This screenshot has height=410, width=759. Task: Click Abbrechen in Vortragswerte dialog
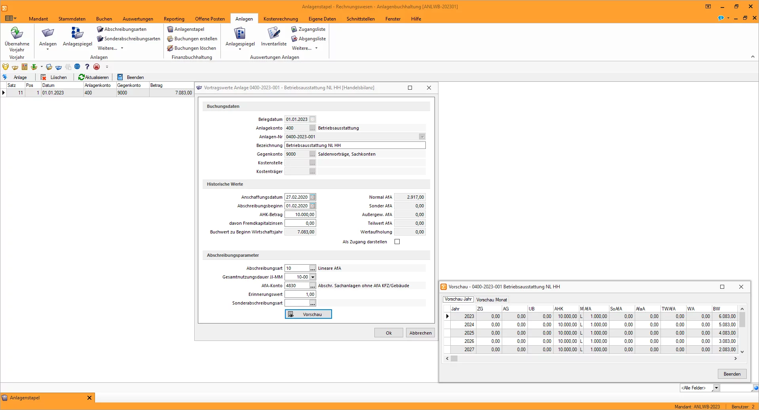coord(420,333)
